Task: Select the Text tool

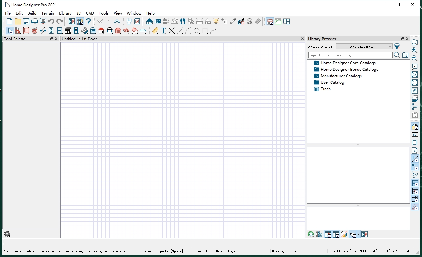Action: [164, 31]
